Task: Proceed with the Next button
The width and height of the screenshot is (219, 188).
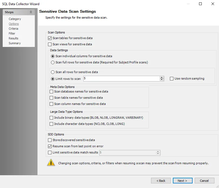Action: (183, 181)
